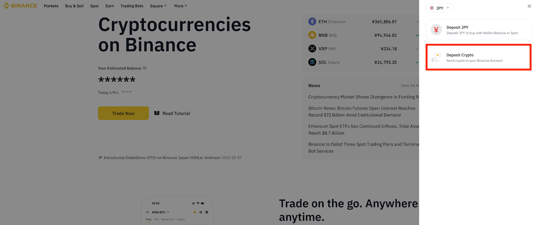
Task: Click the Ethereum coin icon
Action: click(x=312, y=22)
